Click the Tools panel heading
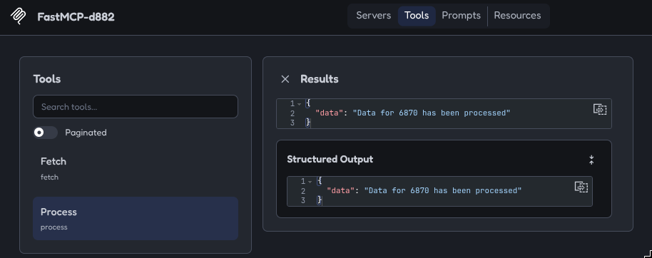 click(47, 79)
